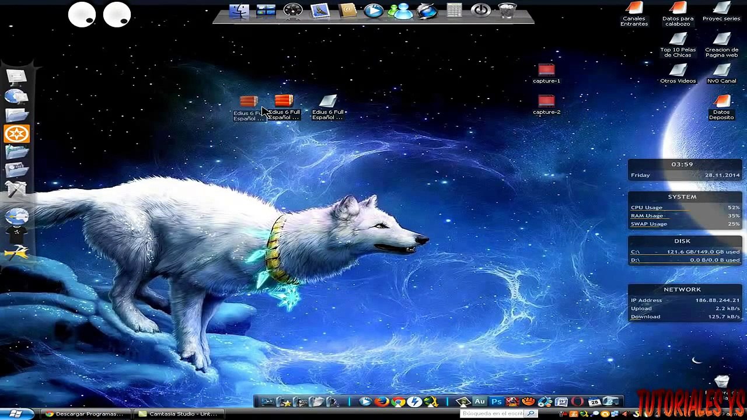
Task: Open the Datos para calabozo desktop icon
Action: point(678,14)
